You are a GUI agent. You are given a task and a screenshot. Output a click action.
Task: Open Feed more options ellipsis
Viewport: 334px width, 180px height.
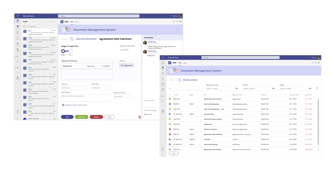(x=55, y=21)
